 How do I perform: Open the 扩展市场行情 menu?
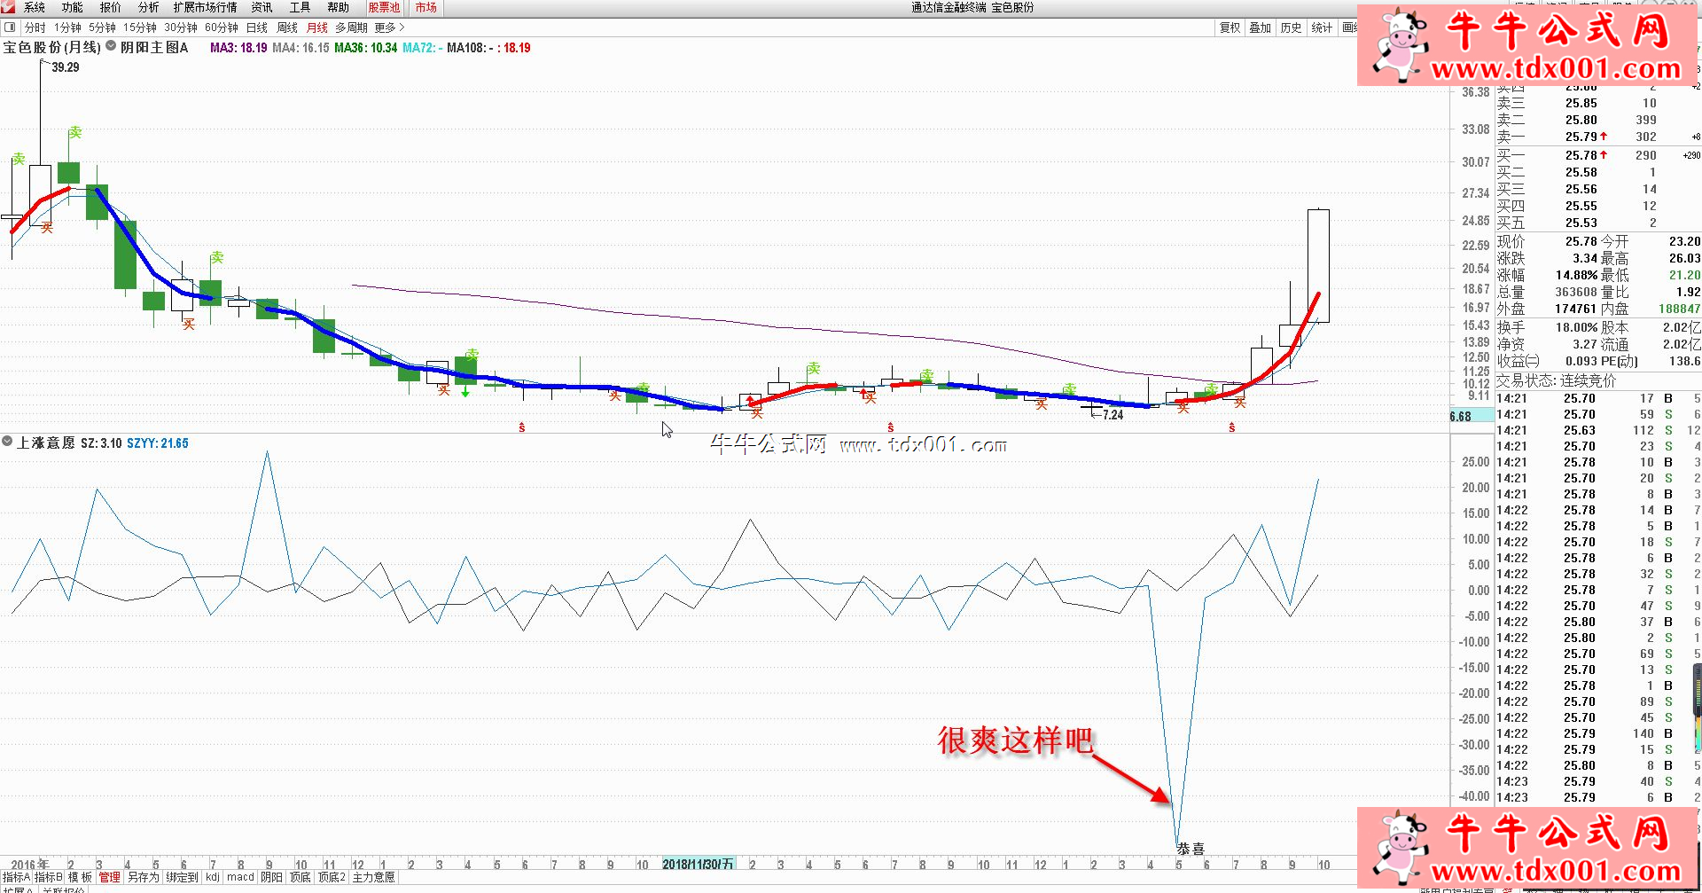tap(205, 7)
